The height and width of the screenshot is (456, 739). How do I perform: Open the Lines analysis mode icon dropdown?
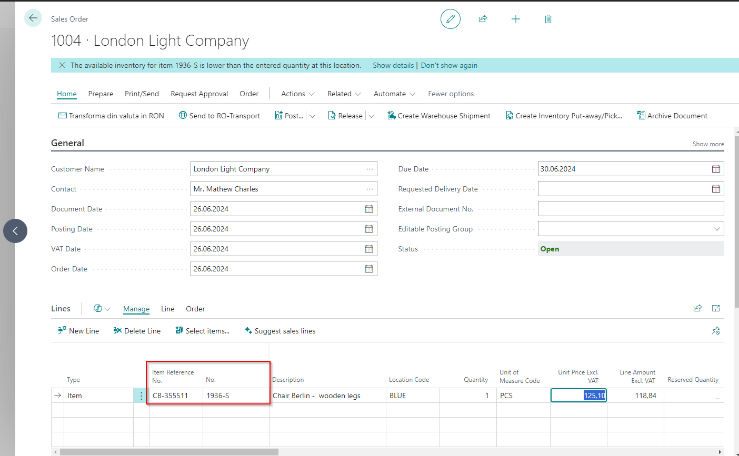coord(102,309)
